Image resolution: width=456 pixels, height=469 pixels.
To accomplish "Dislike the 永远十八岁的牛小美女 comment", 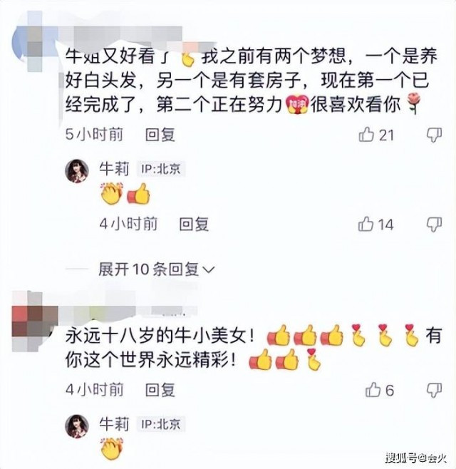I will coord(434,391).
